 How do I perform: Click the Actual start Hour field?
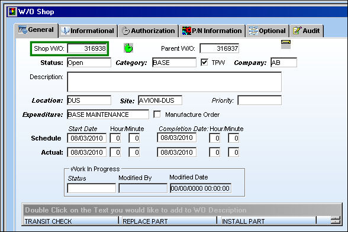click(115, 152)
